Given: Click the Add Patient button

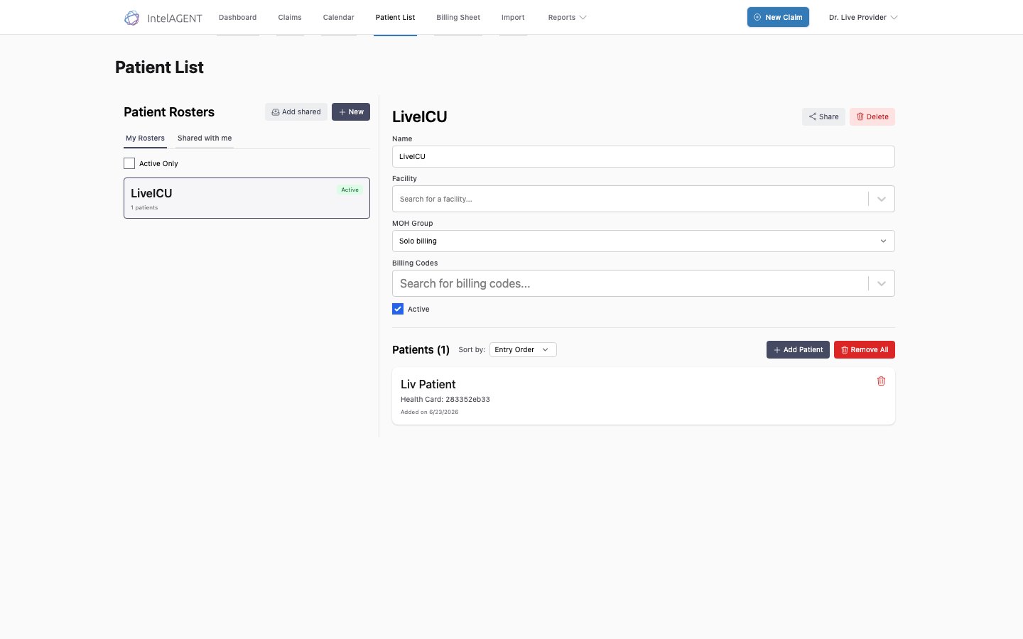Looking at the screenshot, I should click(x=798, y=349).
